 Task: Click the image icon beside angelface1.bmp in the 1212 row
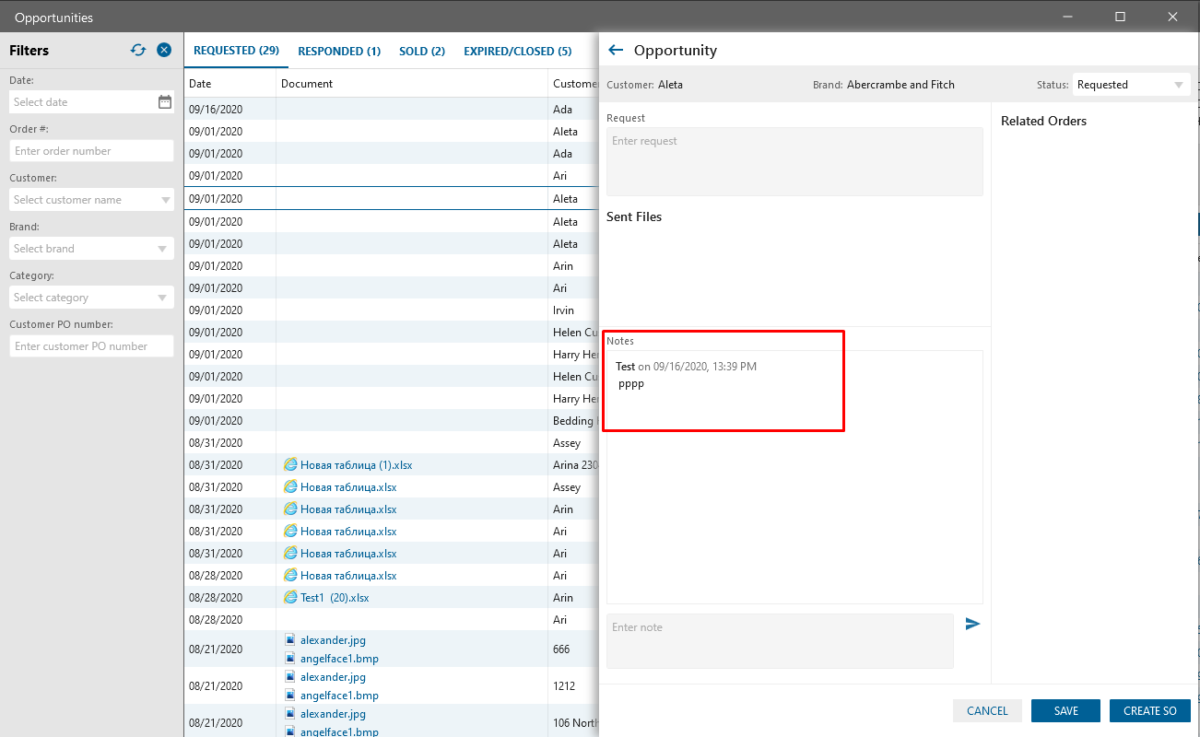click(x=289, y=696)
